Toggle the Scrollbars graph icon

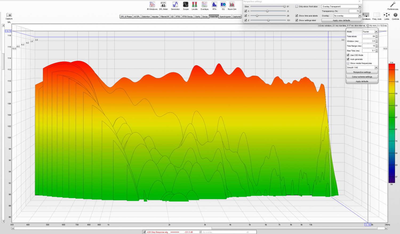click(x=366, y=16)
